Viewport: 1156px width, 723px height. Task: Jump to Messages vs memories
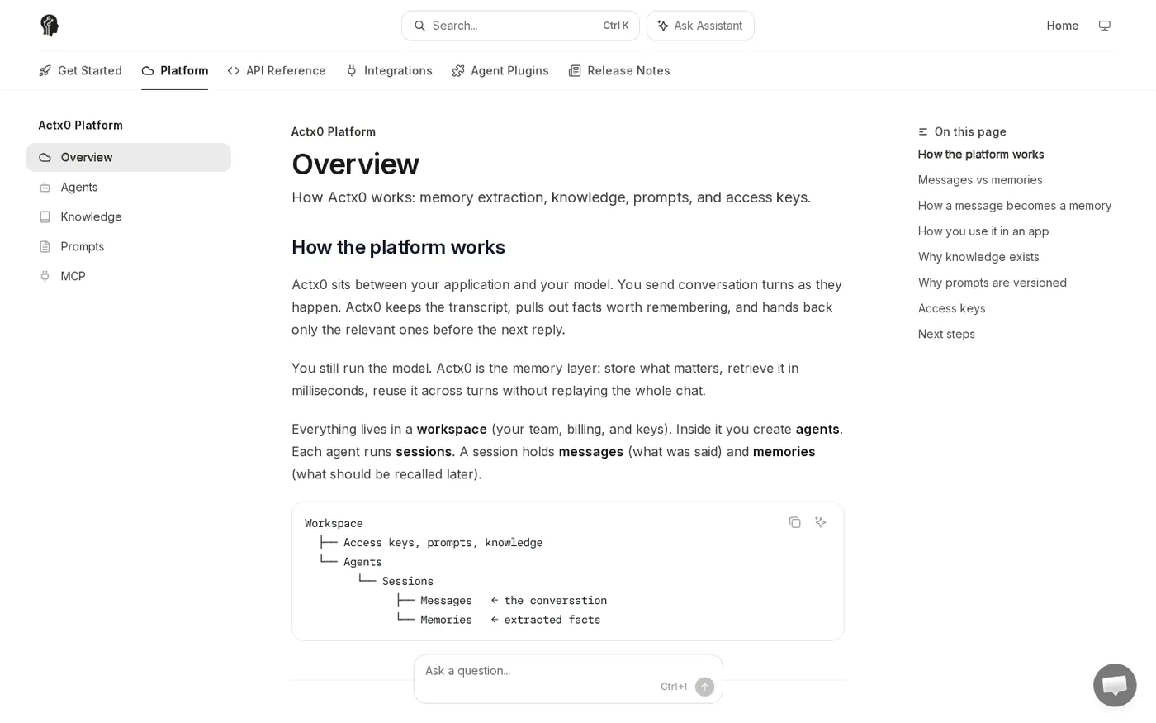(980, 180)
